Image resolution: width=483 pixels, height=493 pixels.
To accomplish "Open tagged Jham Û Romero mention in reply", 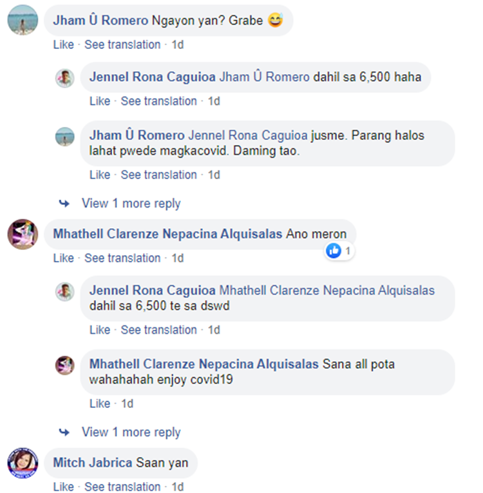I will tap(264, 77).
